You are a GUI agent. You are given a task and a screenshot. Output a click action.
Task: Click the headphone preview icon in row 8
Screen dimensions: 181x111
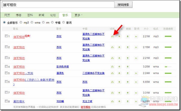tap(112, 101)
